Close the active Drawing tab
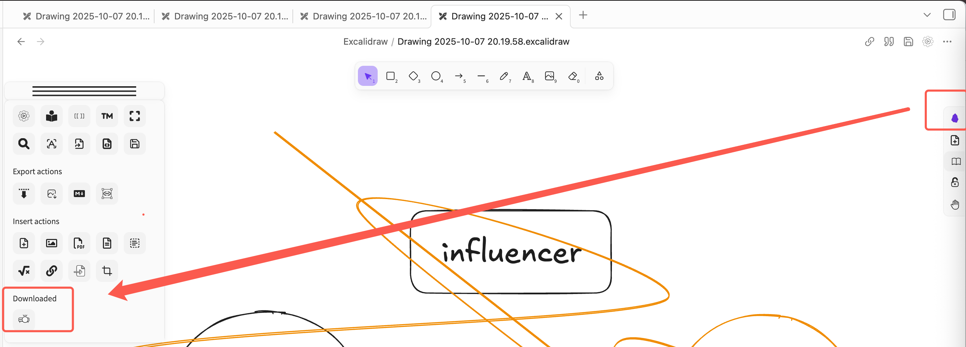Screen dimensions: 966x347 tap(559, 16)
